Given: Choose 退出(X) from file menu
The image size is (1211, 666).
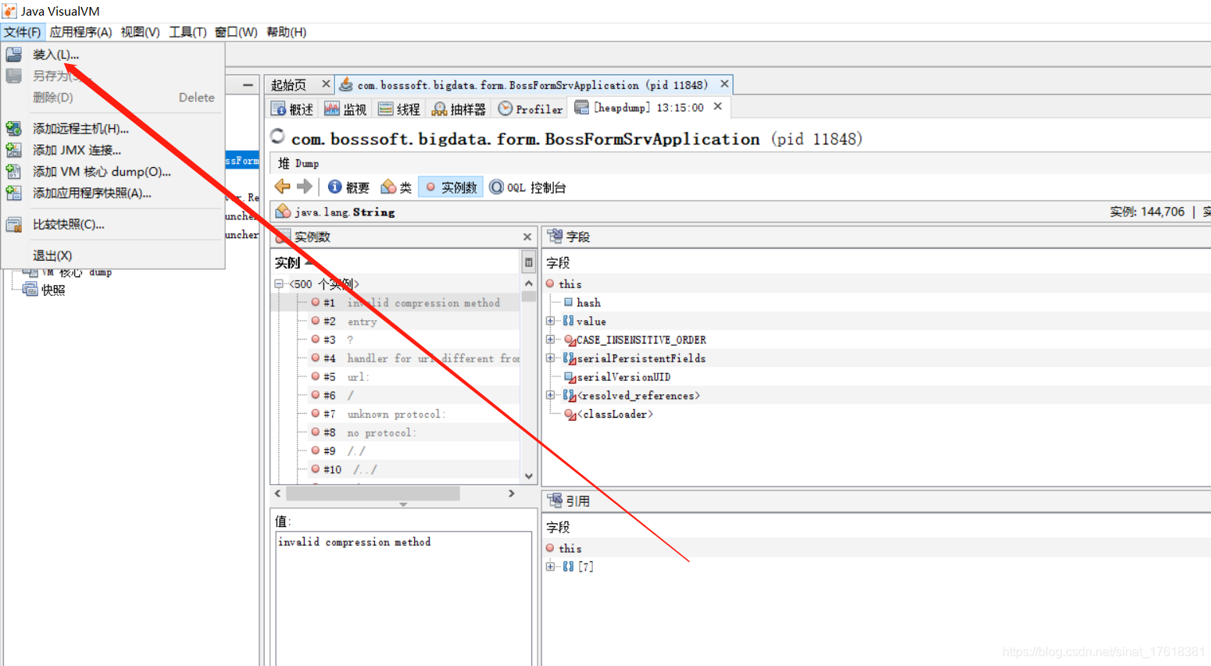Looking at the screenshot, I should tap(52, 255).
